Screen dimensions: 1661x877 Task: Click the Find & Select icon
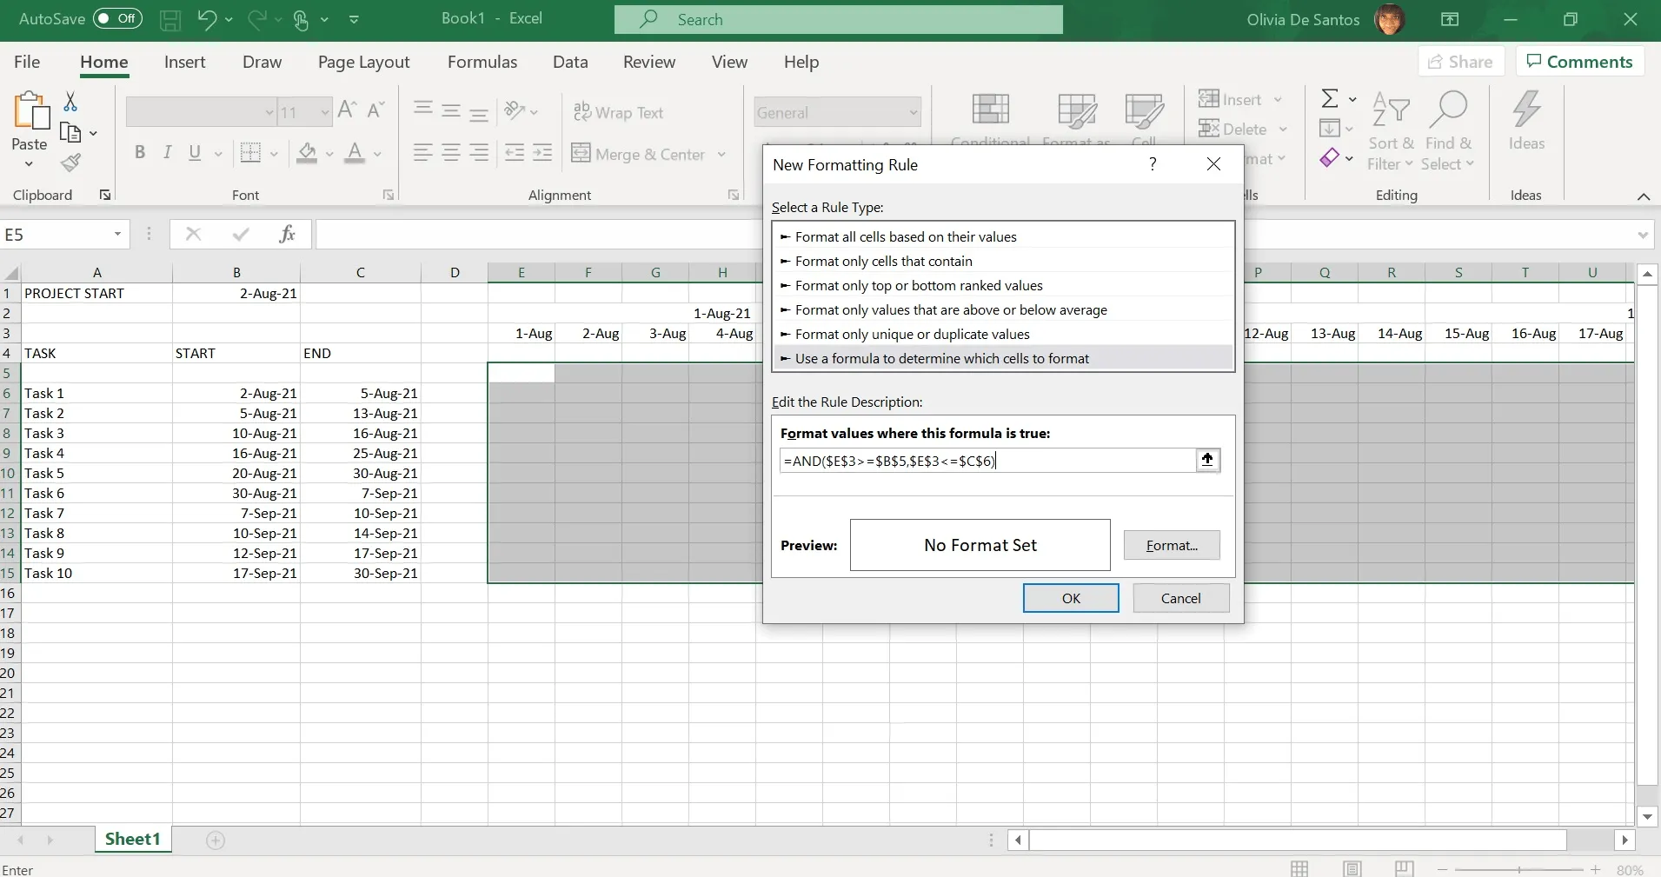(1450, 129)
